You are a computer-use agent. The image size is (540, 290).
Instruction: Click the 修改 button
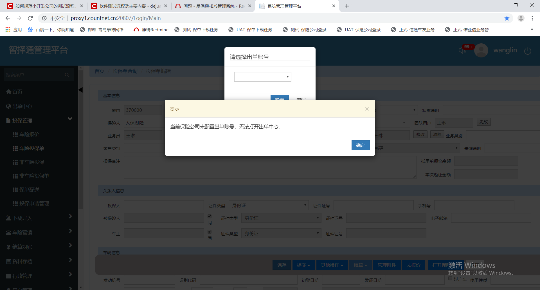coord(420,135)
